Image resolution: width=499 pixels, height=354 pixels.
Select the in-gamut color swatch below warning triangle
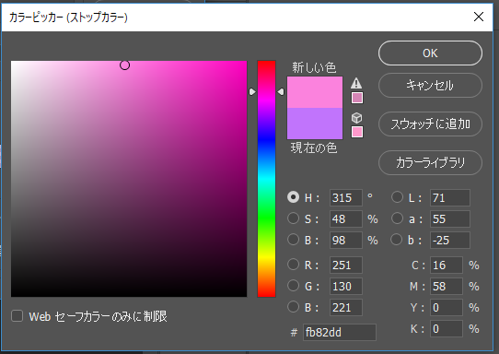click(x=357, y=98)
